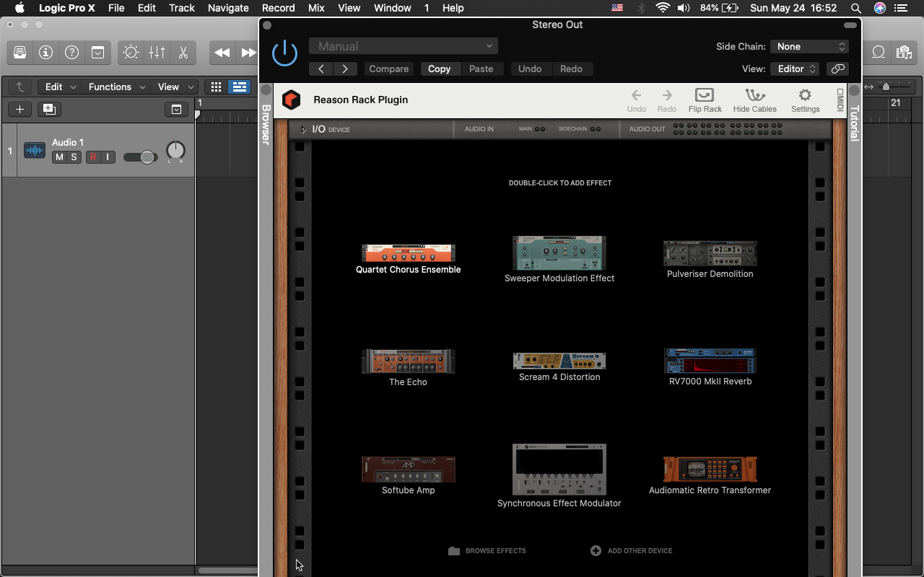Click Add Other Device link
Viewport: 924px width, 577px height.
point(632,551)
